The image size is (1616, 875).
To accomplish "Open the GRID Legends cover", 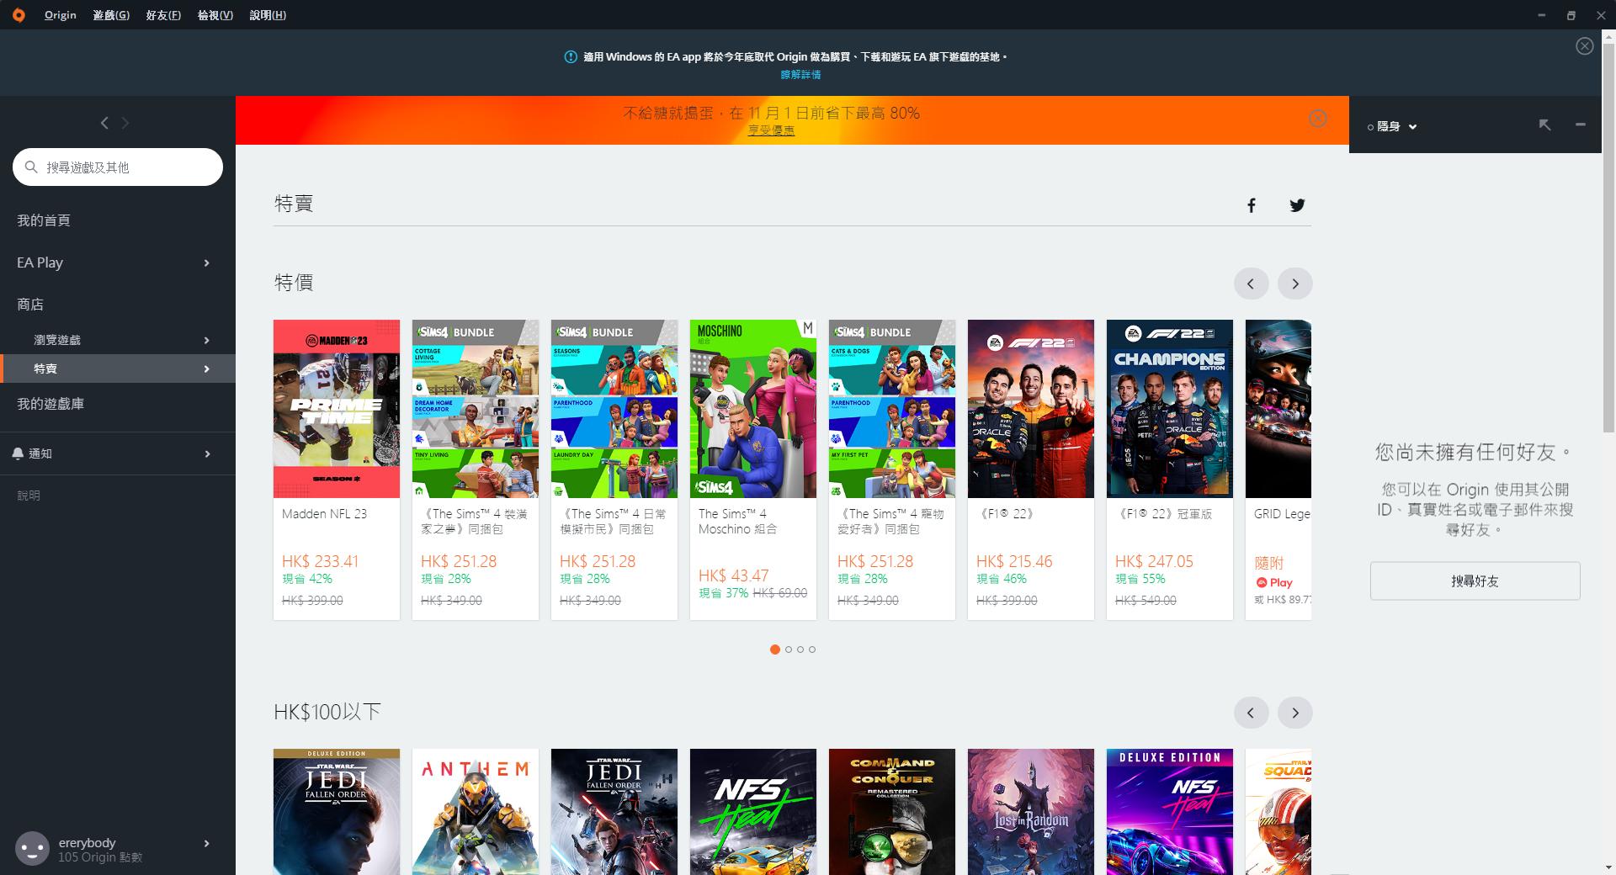I will point(1278,409).
